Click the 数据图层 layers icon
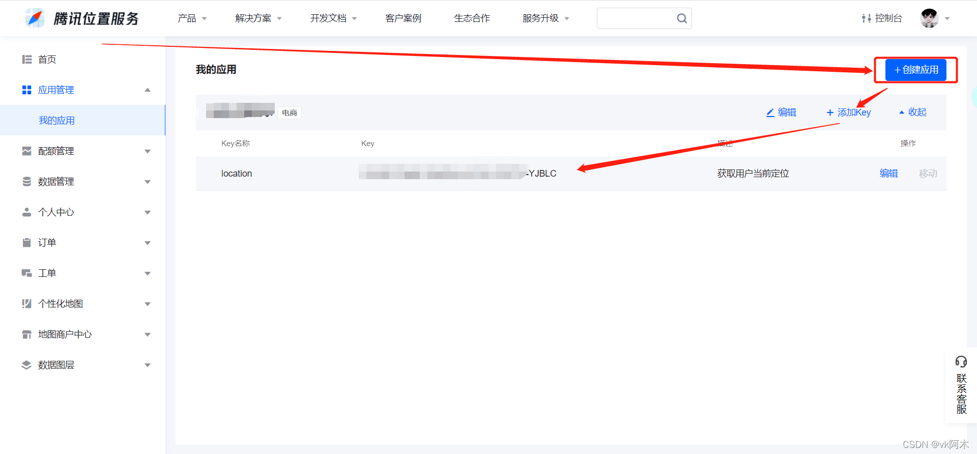 26,365
